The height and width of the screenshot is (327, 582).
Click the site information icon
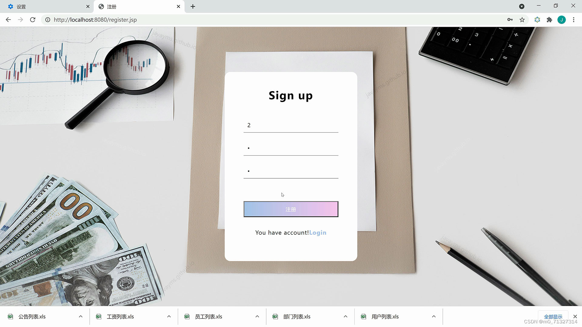click(x=48, y=20)
